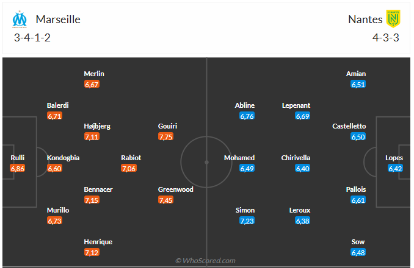Click Merlin's 6,67 rating badge
The width and height of the screenshot is (414, 268).
coord(92,84)
